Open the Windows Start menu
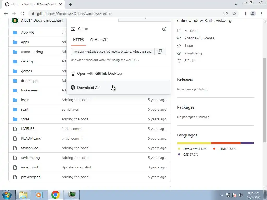The height and width of the screenshot is (200, 267). coord(7,195)
